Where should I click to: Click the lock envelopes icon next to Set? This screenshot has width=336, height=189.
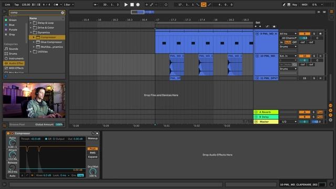tap(274, 26)
